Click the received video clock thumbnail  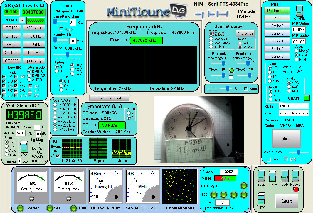click(199, 130)
